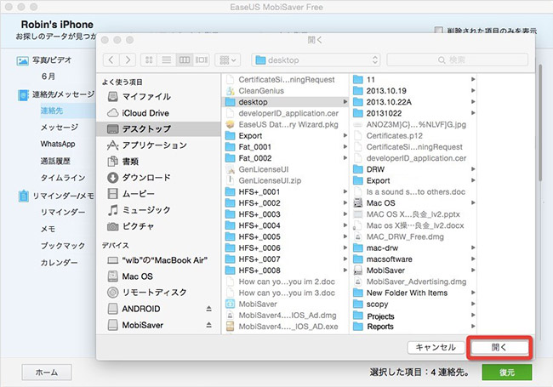Select the HFS+_0008 folder

coord(285,270)
